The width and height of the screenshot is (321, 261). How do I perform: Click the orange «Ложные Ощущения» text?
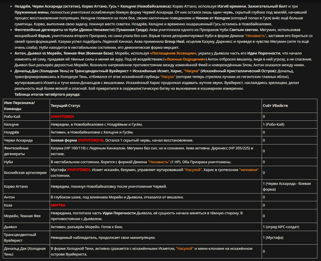[185, 59]
